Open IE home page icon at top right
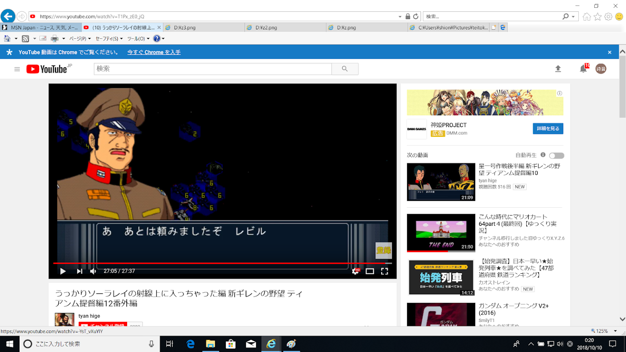The width and height of the screenshot is (626, 352). coord(586,17)
